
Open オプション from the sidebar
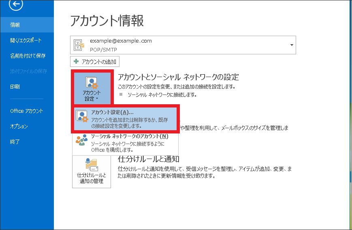[x=19, y=126]
